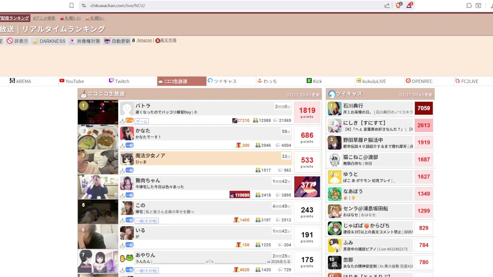Toggle 肖像権対策 portrait protection
This screenshot has height=277, width=493.
coord(85,41)
